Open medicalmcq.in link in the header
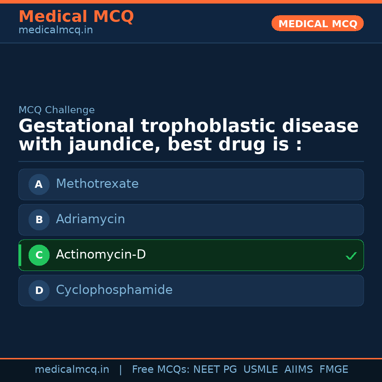The image size is (382, 382). (56, 30)
